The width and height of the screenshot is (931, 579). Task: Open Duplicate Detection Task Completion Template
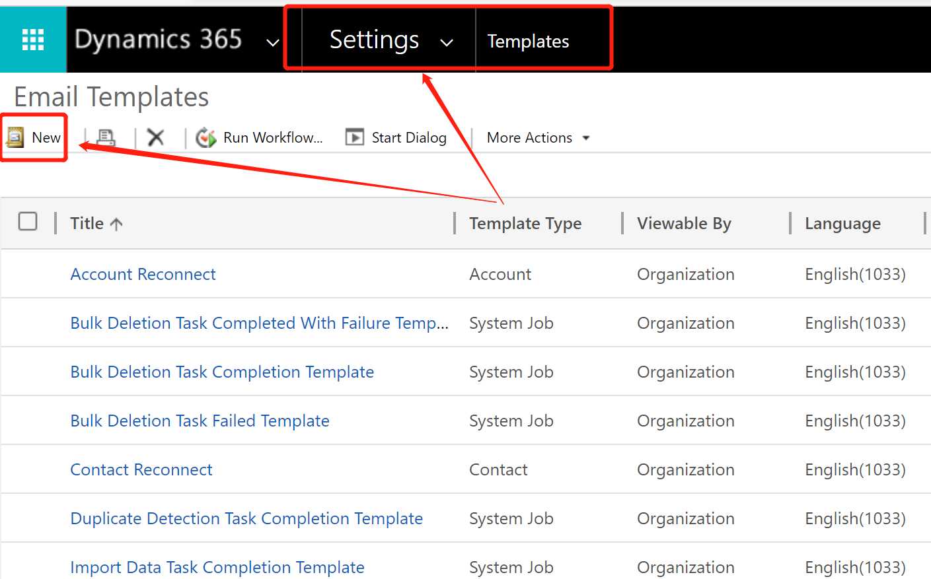(x=246, y=518)
